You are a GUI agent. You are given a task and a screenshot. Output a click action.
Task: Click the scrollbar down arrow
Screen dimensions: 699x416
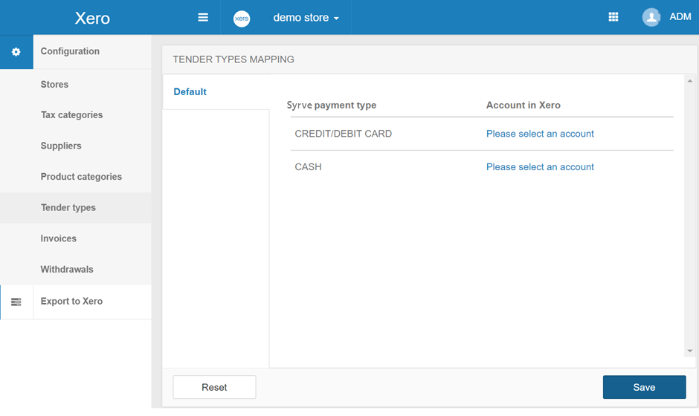coord(689,351)
